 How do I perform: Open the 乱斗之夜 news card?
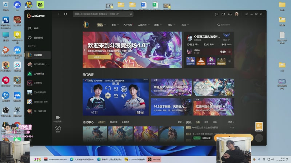pos(214,87)
